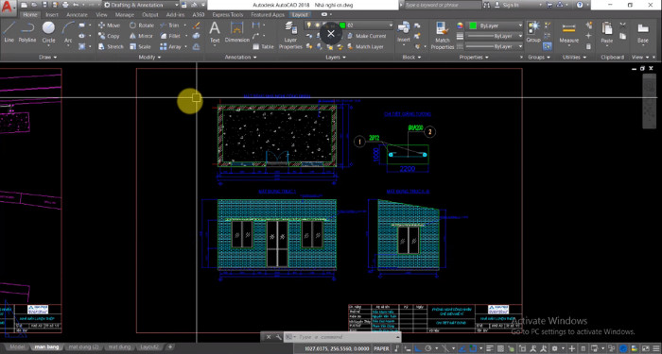Viewport: 662px width, 354px height.
Task: Select the Text annotation tool
Action: [x=215, y=32]
